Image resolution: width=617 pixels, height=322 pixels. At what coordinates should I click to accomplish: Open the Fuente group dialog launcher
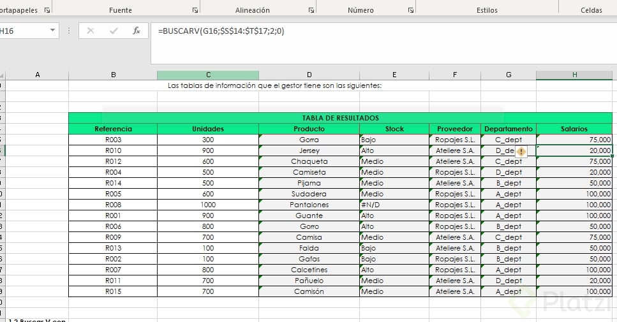[x=195, y=10]
